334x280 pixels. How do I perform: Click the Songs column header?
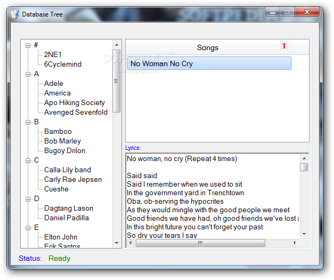(x=208, y=47)
